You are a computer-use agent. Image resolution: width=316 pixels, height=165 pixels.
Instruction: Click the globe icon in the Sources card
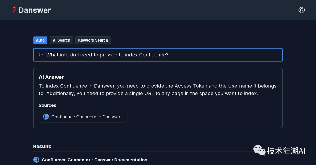pos(46,117)
